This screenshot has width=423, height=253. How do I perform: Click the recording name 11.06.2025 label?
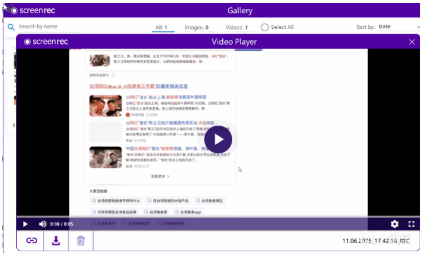(x=376, y=241)
